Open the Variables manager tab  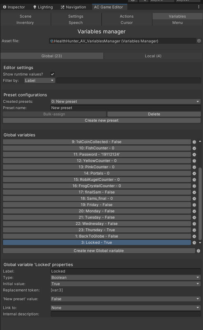177,16
